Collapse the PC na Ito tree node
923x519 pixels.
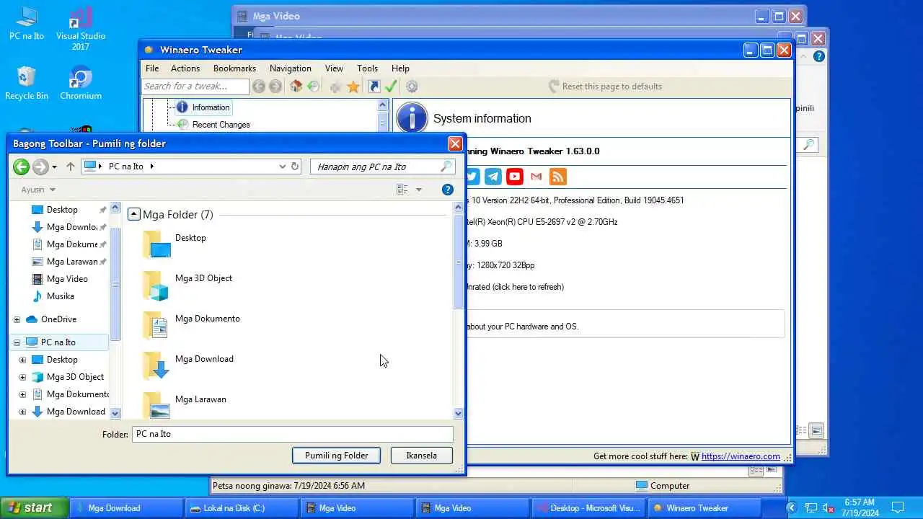click(x=17, y=342)
